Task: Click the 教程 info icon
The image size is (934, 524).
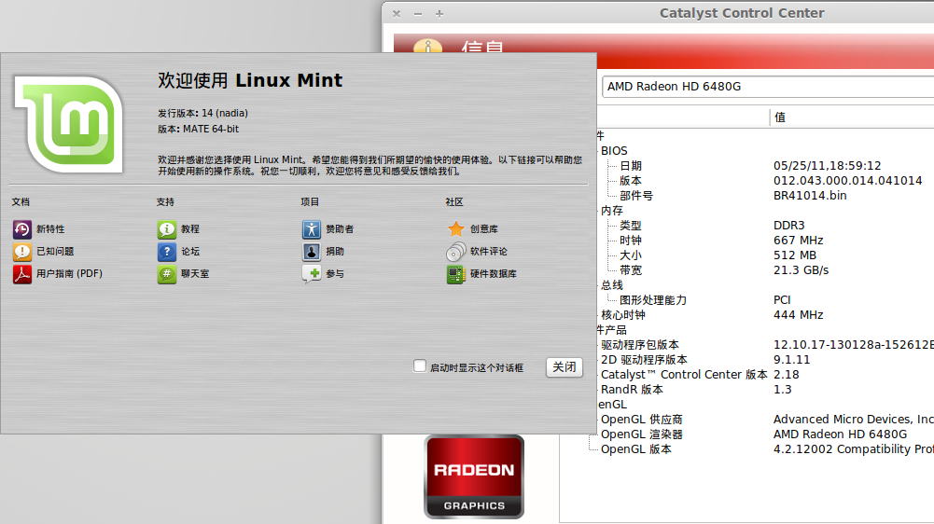Action: [x=167, y=229]
